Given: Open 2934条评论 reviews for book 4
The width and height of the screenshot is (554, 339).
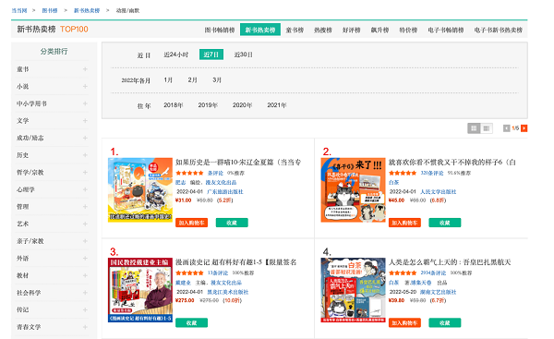Looking at the screenshot, I should pos(433,272).
